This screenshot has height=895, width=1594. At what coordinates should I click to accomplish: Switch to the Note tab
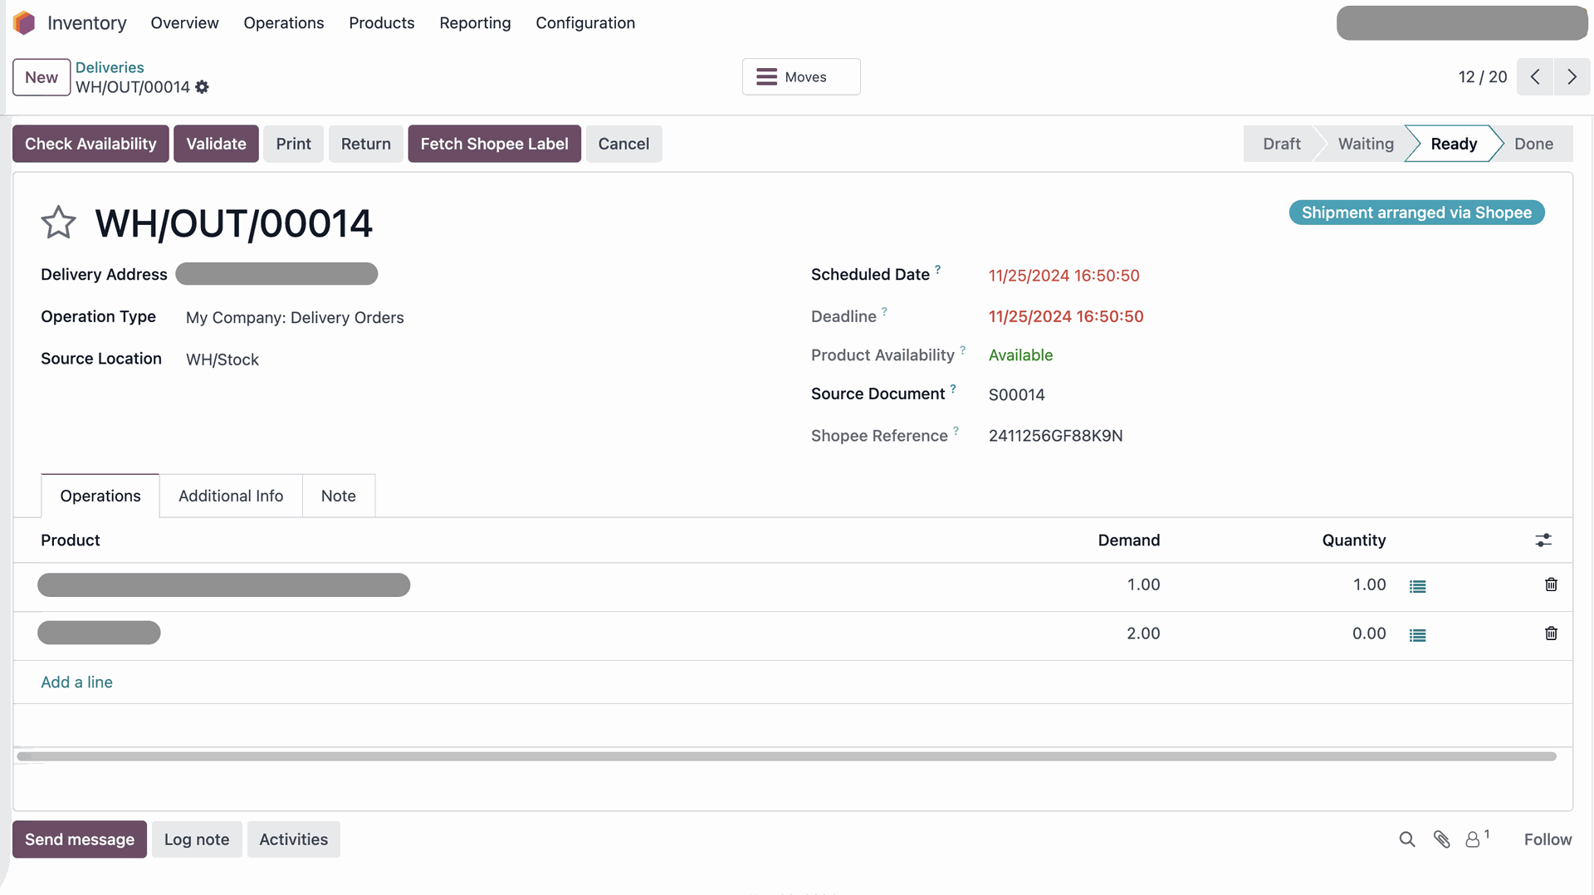(x=338, y=496)
